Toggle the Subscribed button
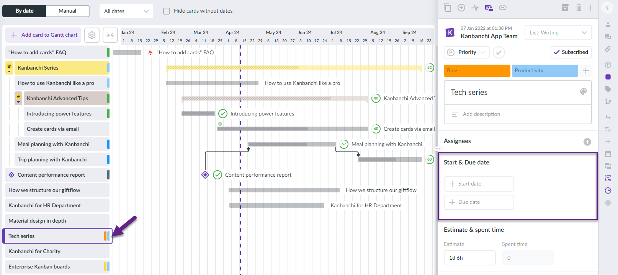This screenshot has height=275, width=618. point(571,52)
